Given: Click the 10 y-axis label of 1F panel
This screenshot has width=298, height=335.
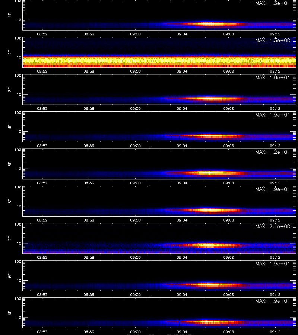Looking at the screenshot, I should click(19, 20).
